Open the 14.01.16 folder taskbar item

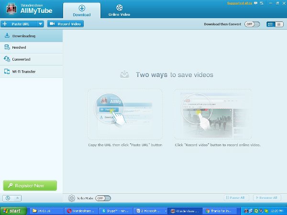pos(47,211)
